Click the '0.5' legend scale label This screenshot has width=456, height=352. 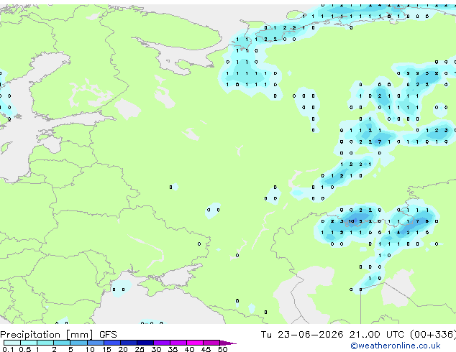24,349
